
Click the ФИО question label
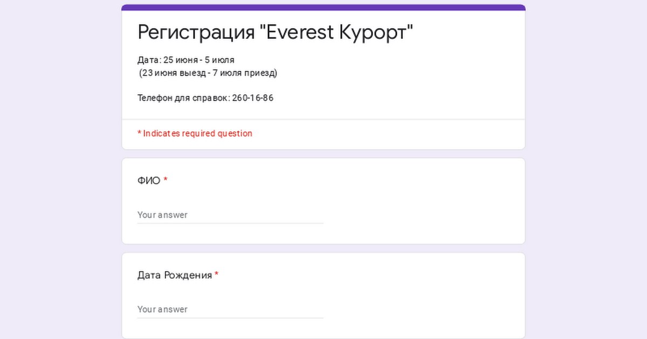149,180
